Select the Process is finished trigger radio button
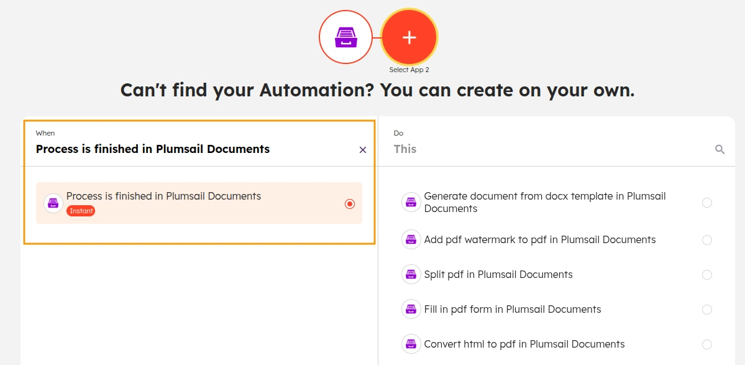745x365 pixels. coord(350,204)
